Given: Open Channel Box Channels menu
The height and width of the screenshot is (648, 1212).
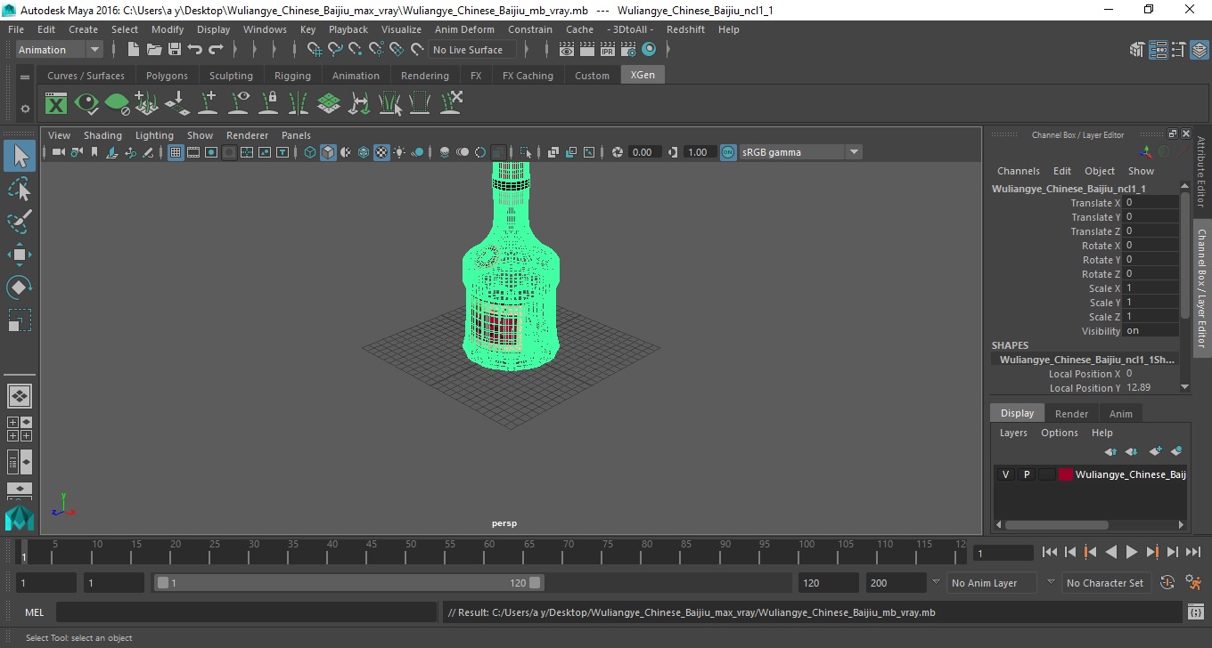Looking at the screenshot, I should click(1019, 171).
